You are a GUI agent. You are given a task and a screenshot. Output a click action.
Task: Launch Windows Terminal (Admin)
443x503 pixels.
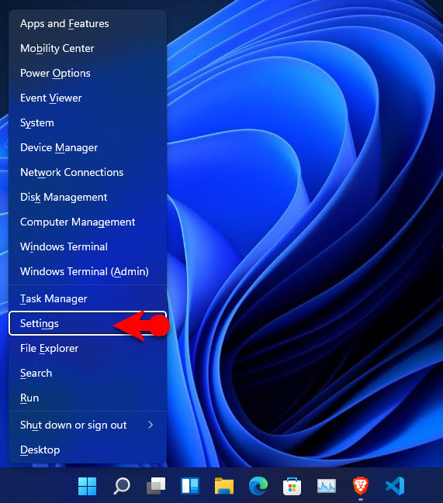click(88, 271)
